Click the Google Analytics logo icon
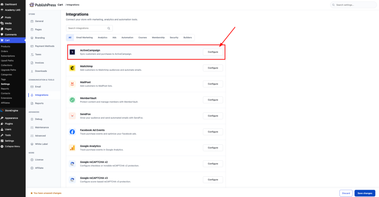The height and width of the screenshot is (197, 379). click(x=72, y=147)
